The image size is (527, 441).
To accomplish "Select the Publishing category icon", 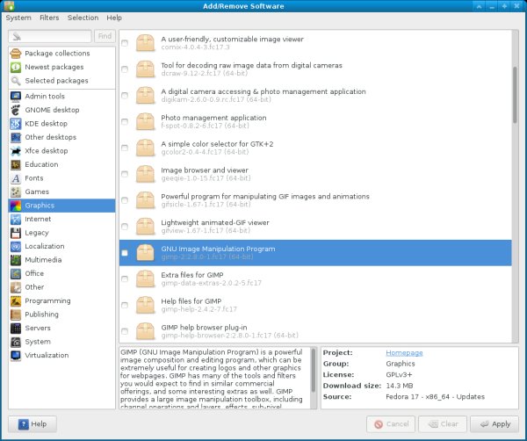I will click(x=16, y=314).
